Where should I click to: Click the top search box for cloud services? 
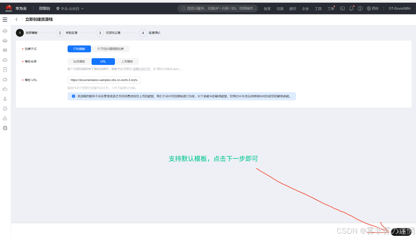tap(218, 9)
